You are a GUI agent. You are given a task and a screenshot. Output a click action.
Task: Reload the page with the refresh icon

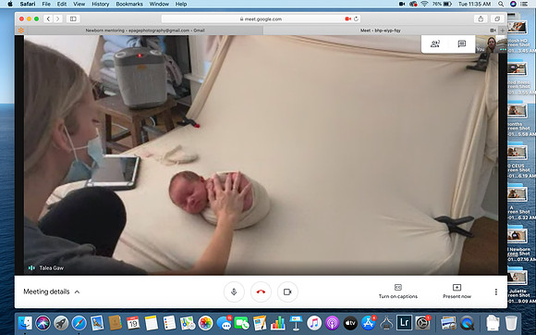click(356, 19)
